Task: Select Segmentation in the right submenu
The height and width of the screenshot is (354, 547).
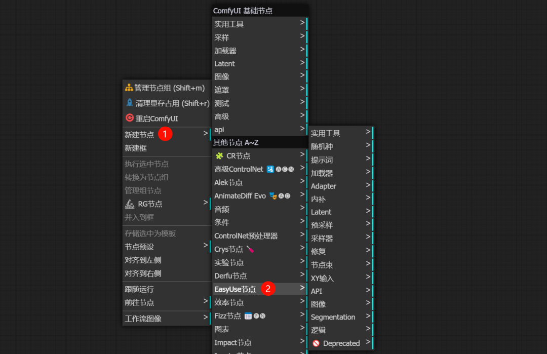Action: (333, 317)
